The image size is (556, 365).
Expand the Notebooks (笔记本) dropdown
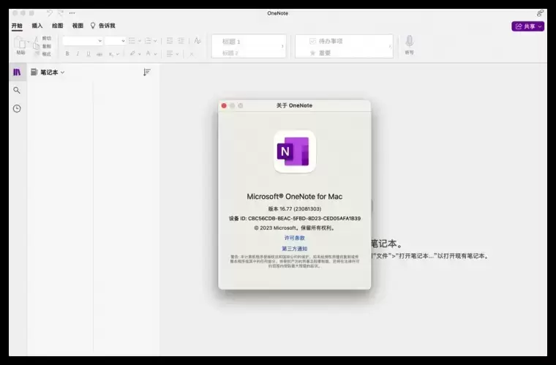(x=62, y=72)
